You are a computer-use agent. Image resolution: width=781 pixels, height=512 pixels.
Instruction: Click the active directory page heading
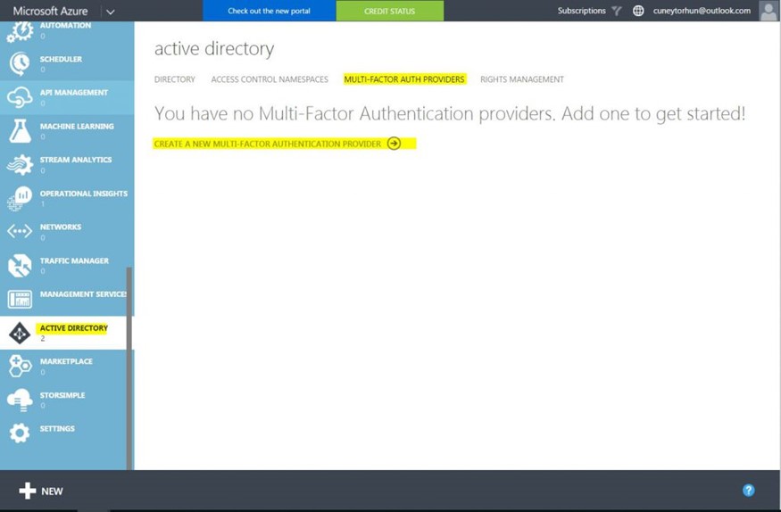click(214, 48)
